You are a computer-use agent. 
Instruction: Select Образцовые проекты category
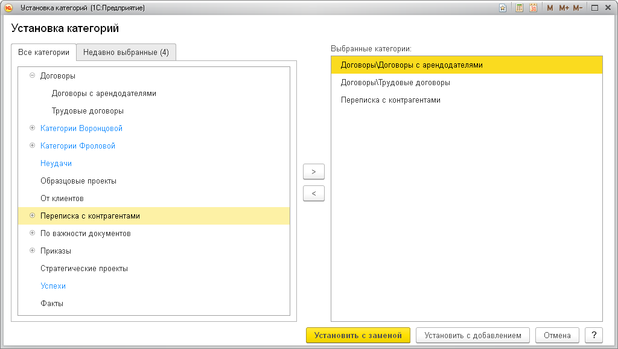pos(78,181)
